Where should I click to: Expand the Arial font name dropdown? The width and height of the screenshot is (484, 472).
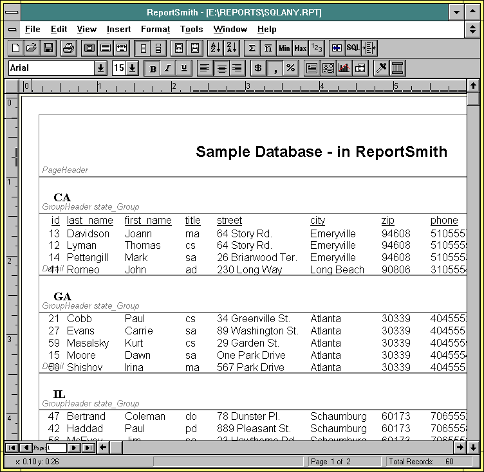[x=100, y=68]
